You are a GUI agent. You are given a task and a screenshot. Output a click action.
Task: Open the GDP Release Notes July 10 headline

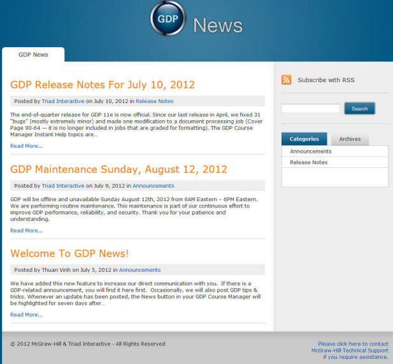(103, 85)
